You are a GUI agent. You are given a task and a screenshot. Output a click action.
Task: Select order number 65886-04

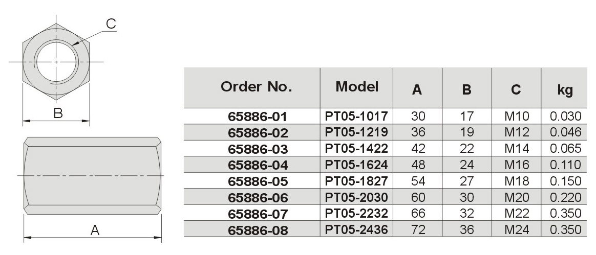258,165
